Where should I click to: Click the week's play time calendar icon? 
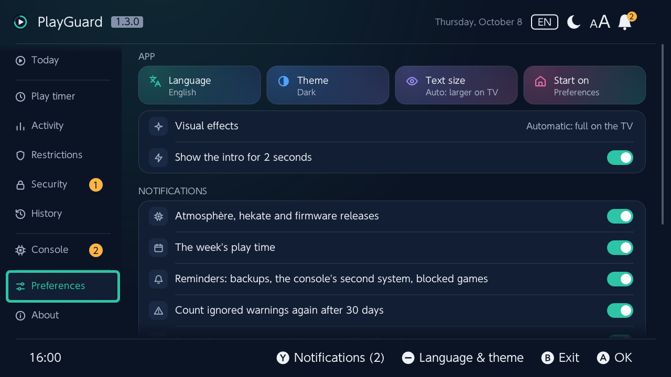coord(158,248)
